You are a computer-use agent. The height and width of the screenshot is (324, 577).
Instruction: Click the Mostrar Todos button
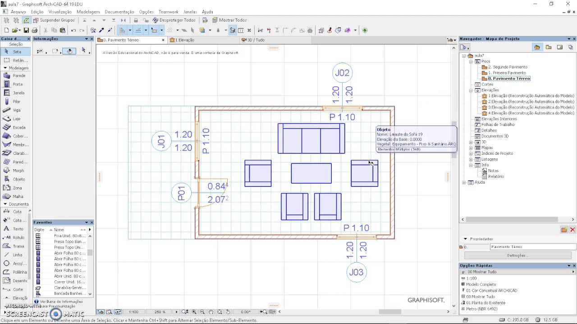coord(229,20)
